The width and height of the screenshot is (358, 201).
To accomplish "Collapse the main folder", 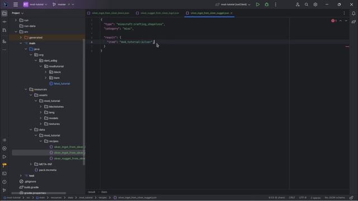I will pyautogui.click(x=21, y=44).
